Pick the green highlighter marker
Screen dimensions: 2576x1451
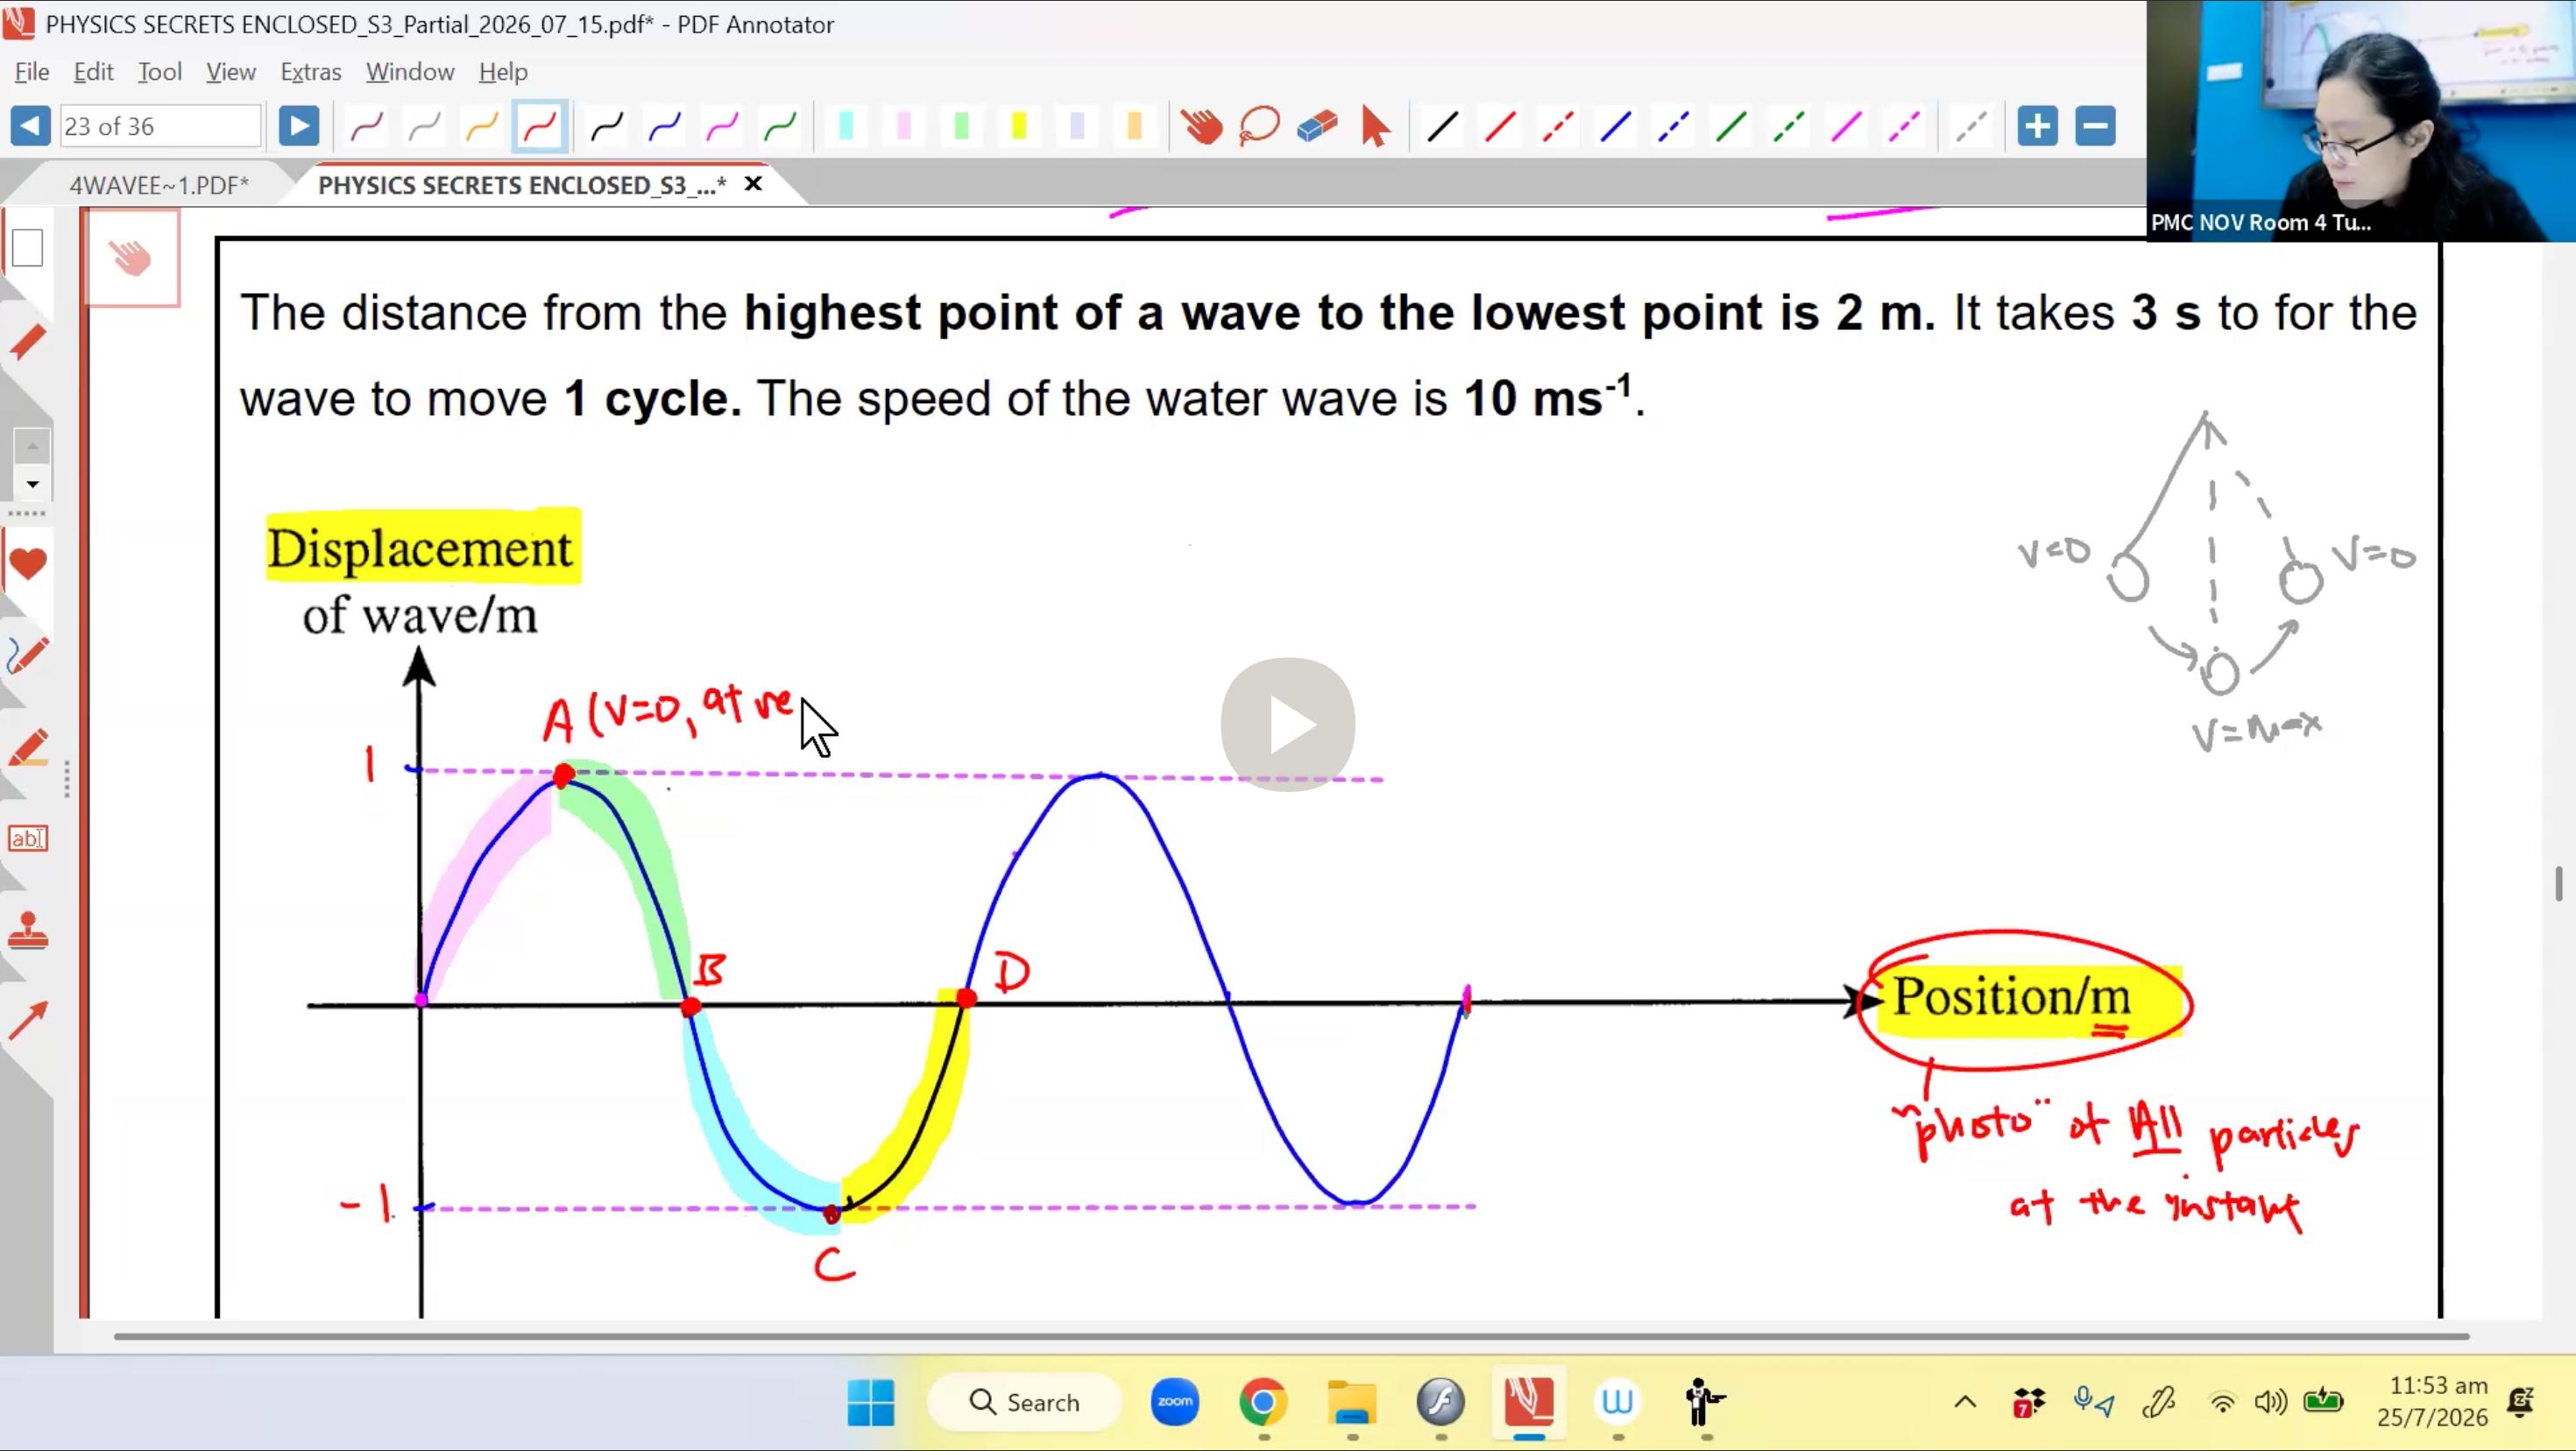(x=962, y=126)
